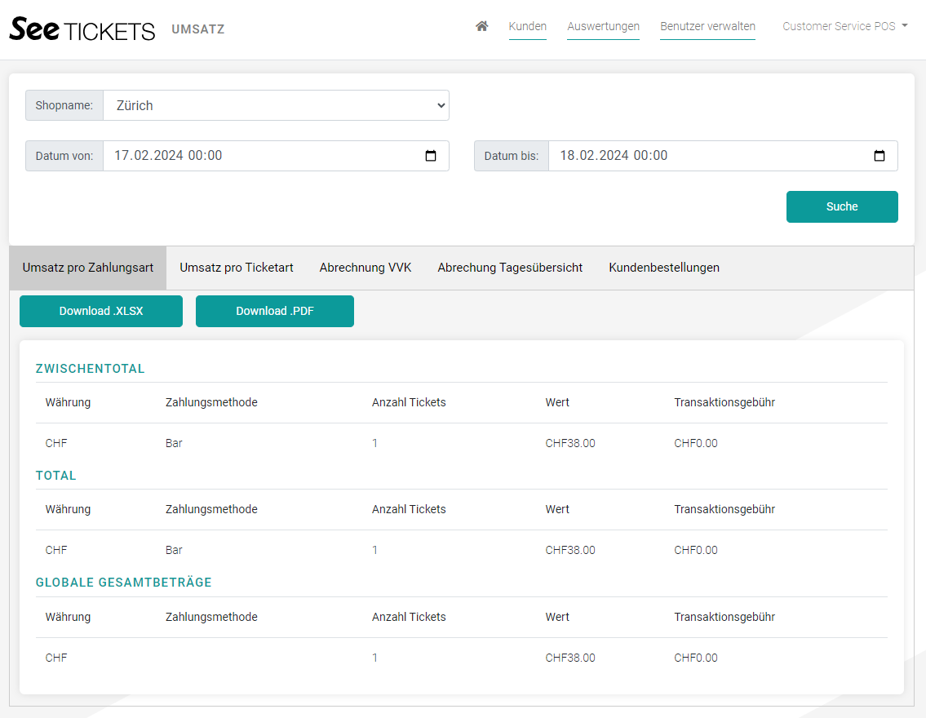Select the Umsatz pro Zahlungsart tab
The height and width of the screenshot is (718, 926).
(88, 268)
